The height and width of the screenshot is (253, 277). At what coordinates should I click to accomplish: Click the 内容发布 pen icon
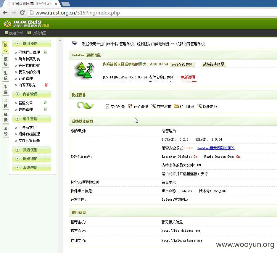coord(154,106)
